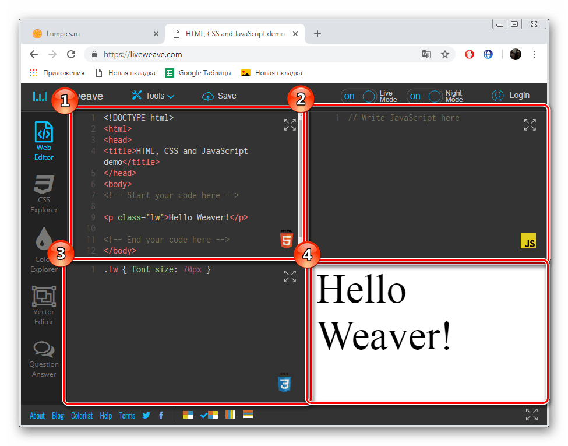Click the Opera red extension icon

coord(470,54)
